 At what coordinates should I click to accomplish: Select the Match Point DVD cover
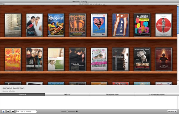coord(35,25)
